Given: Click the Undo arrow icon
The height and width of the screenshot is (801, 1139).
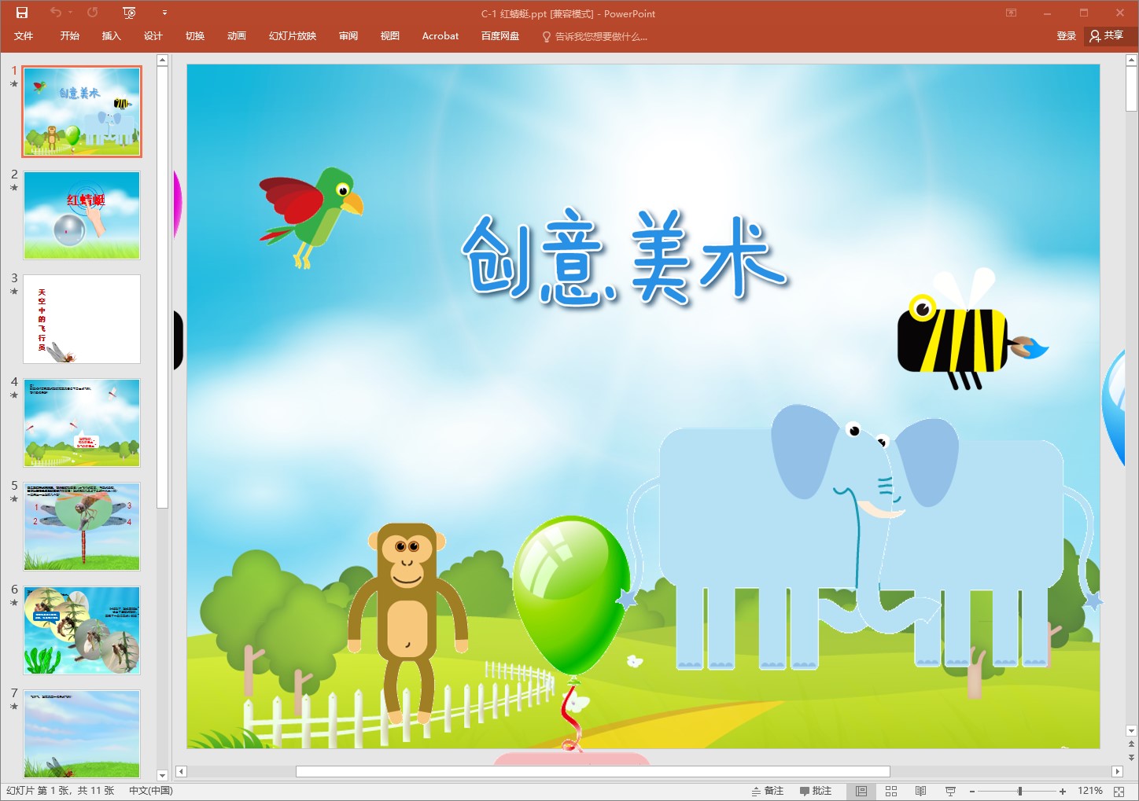Looking at the screenshot, I should [x=55, y=13].
